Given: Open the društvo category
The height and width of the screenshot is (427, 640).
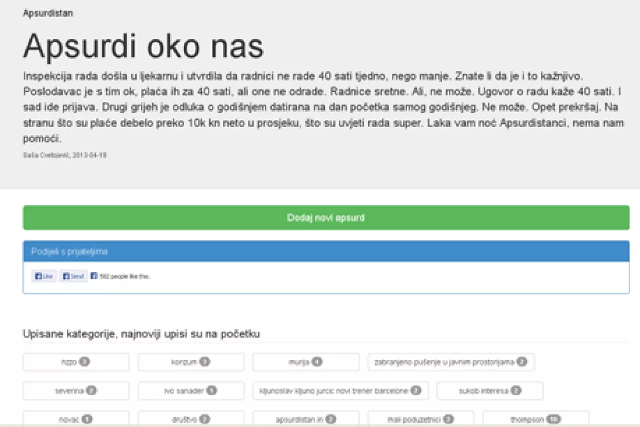Looking at the screenshot, I should [x=191, y=418].
